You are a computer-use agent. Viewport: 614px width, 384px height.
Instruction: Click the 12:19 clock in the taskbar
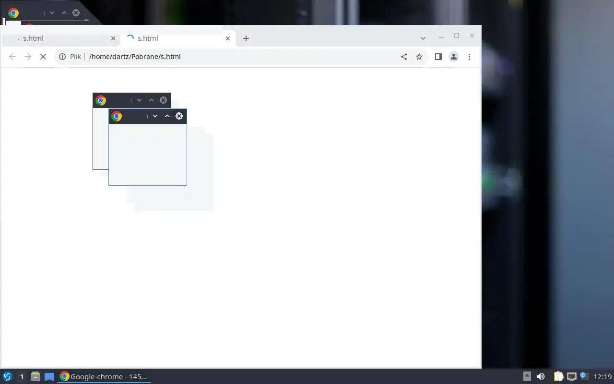tap(602, 376)
